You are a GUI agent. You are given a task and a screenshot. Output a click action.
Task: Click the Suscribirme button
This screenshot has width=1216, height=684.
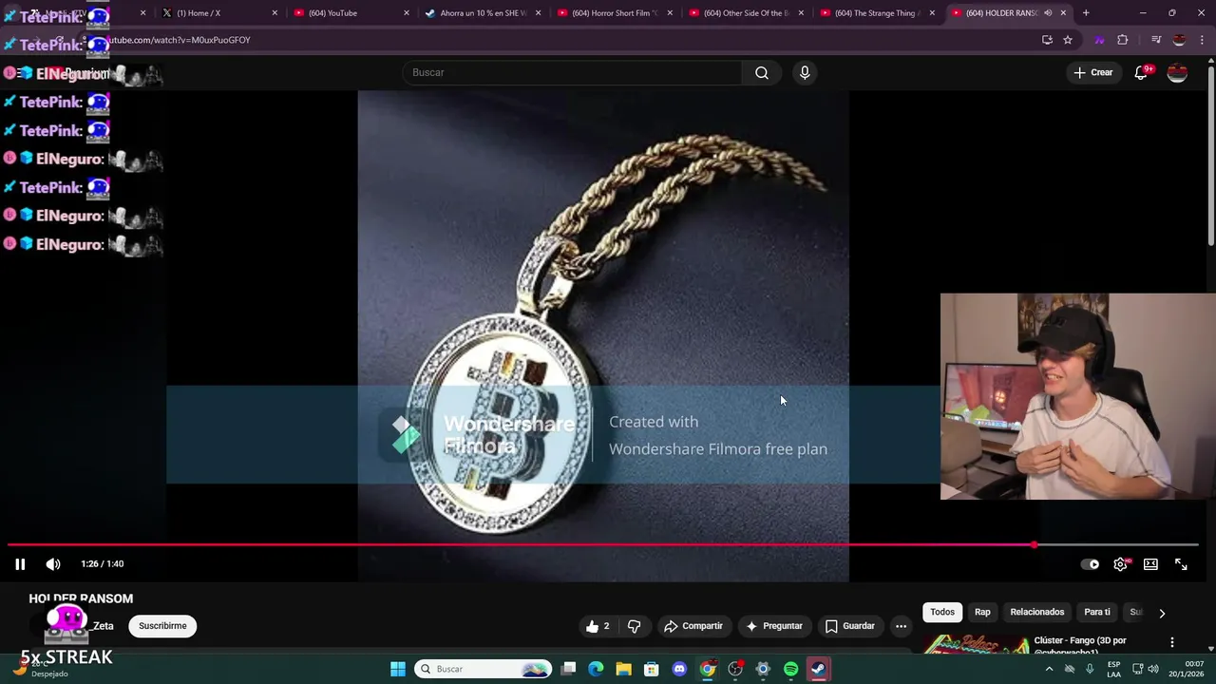tap(162, 626)
